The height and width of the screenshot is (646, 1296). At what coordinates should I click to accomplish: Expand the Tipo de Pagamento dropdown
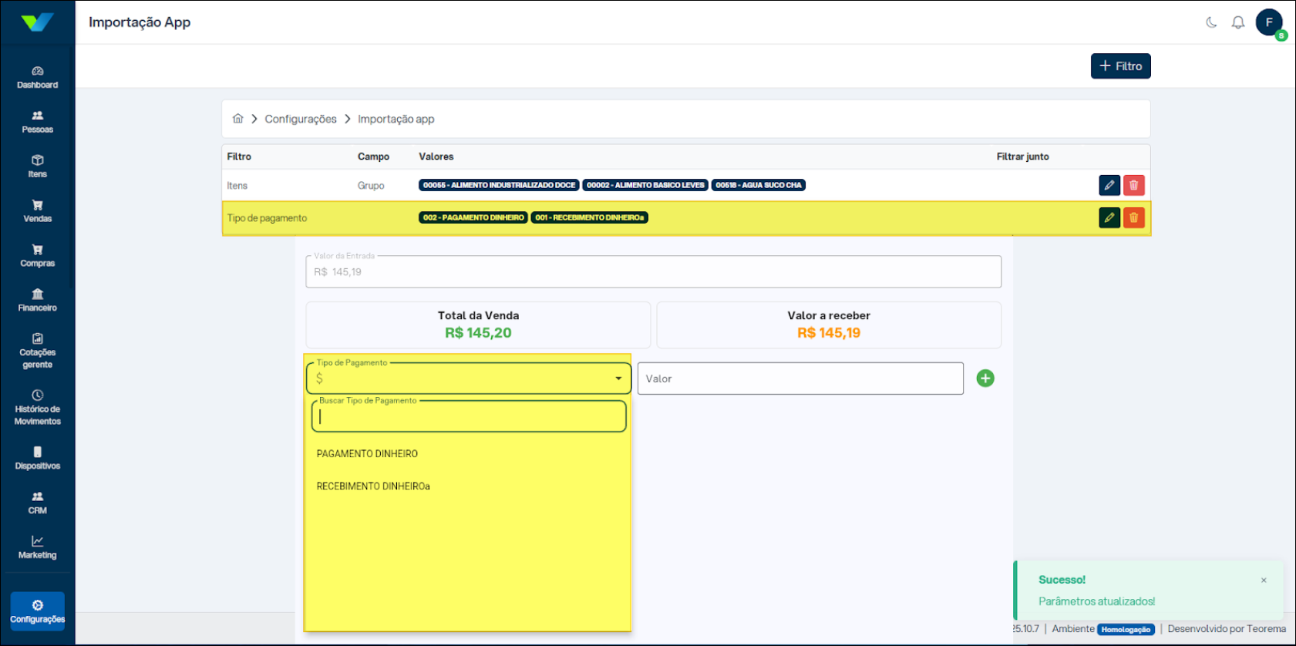click(x=618, y=379)
